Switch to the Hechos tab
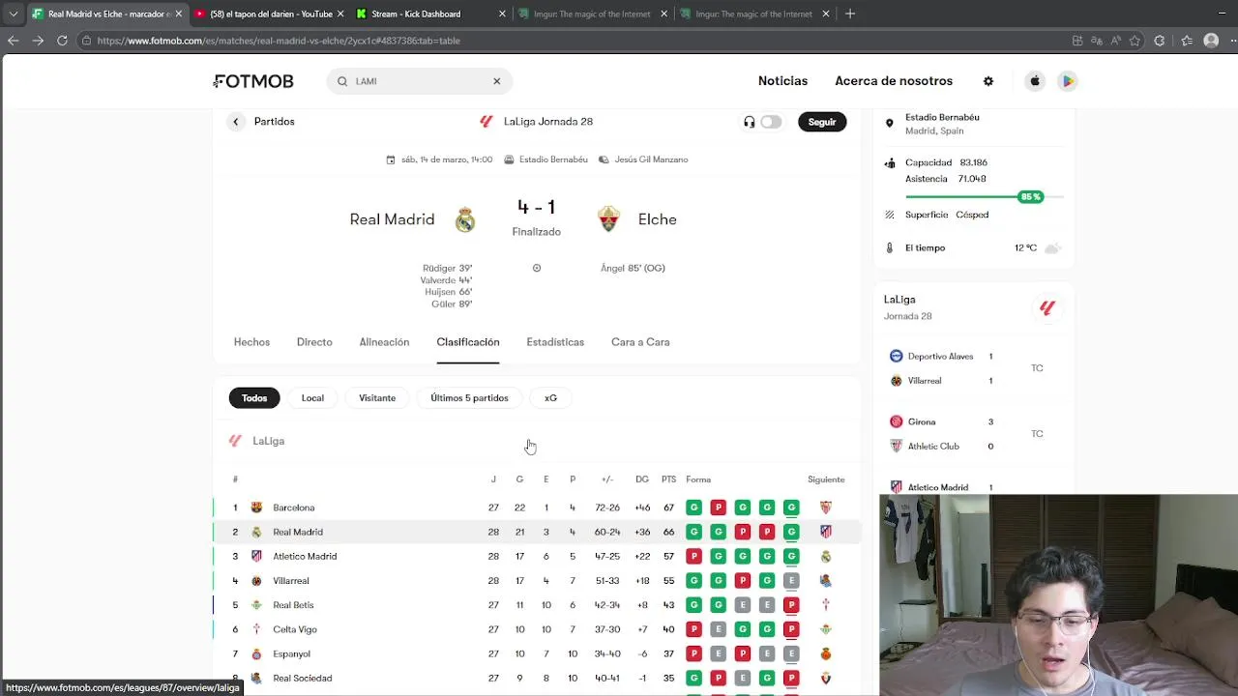Screen dimensions: 1238x696 click(x=251, y=342)
